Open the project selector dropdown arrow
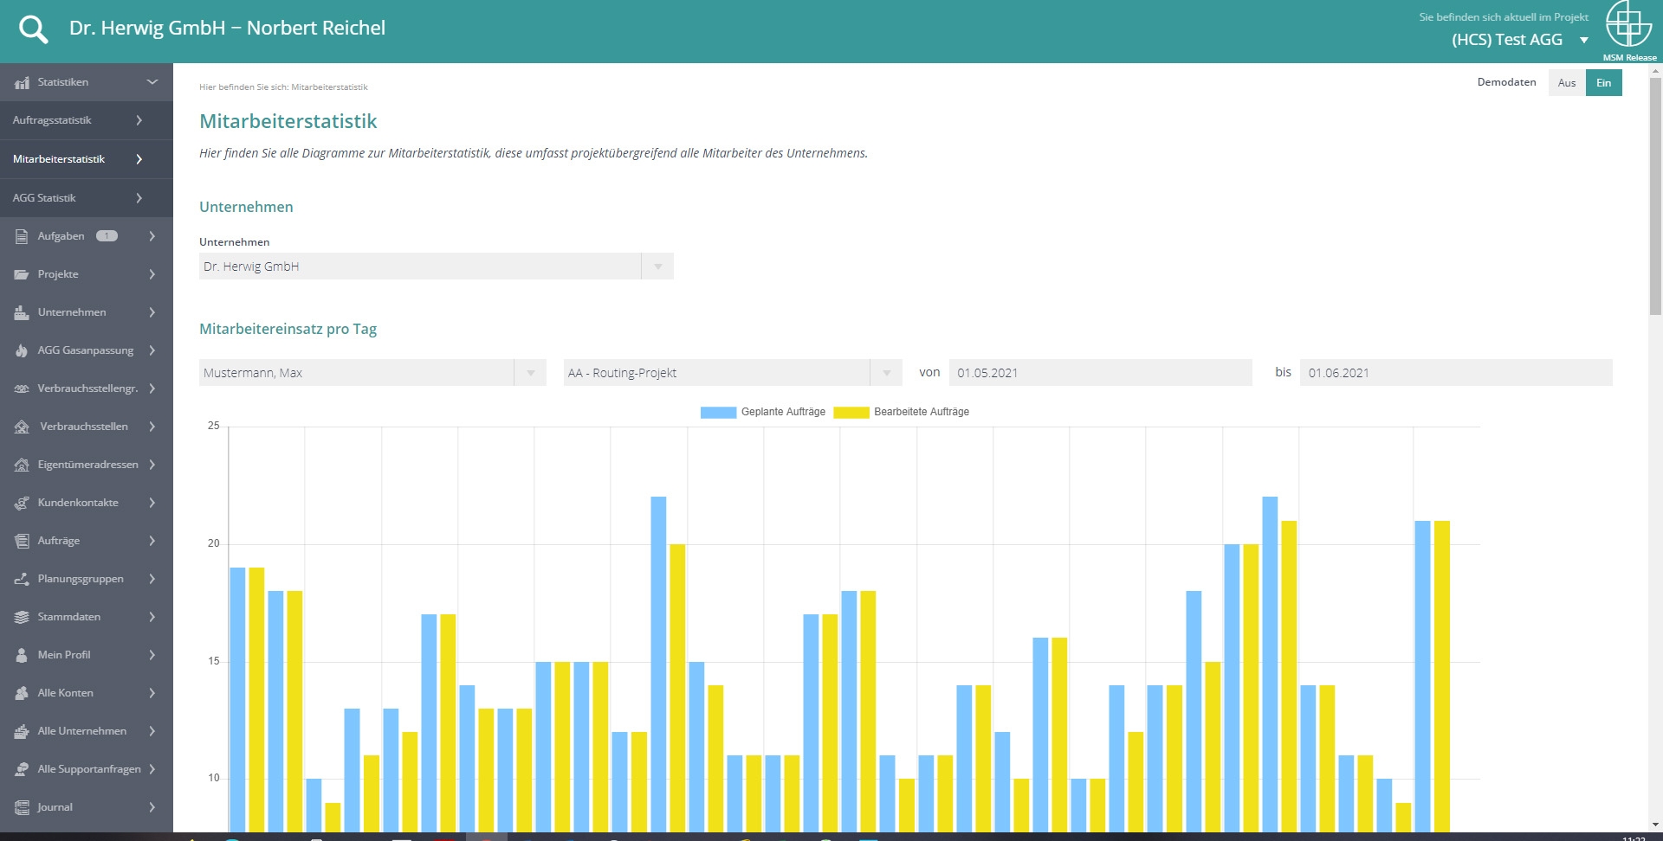1663x841 pixels. coord(1584,40)
